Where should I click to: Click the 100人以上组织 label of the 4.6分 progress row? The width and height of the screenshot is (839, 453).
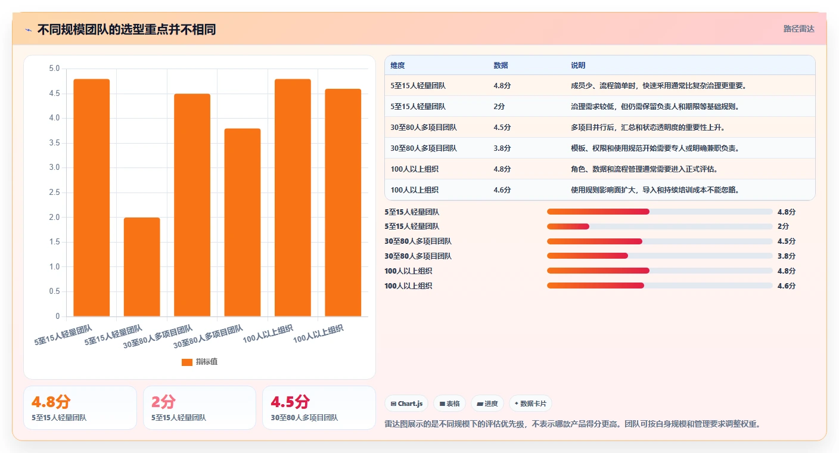[408, 286]
